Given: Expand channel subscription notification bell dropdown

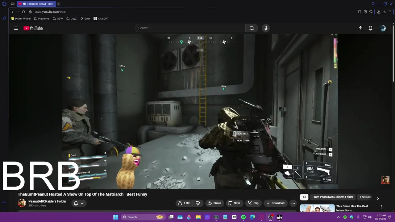Looking at the screenshot, I should (x=79, y=203).
